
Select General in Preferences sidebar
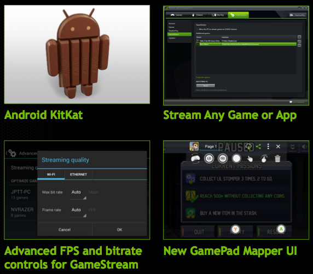point(172,23)
